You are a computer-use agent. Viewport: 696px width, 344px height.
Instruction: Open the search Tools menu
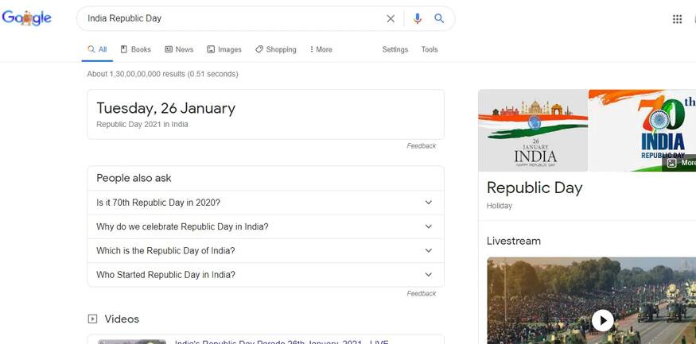pos(430,49)
